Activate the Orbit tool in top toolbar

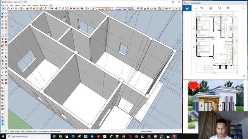pyautogui.click(x=56, y=8)
